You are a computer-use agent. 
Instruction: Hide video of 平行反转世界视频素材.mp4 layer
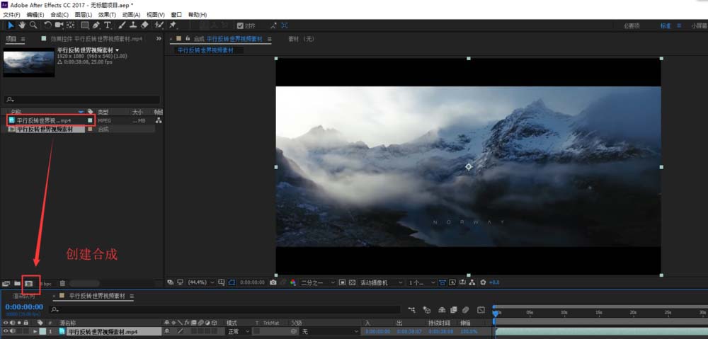click(5, 331)
